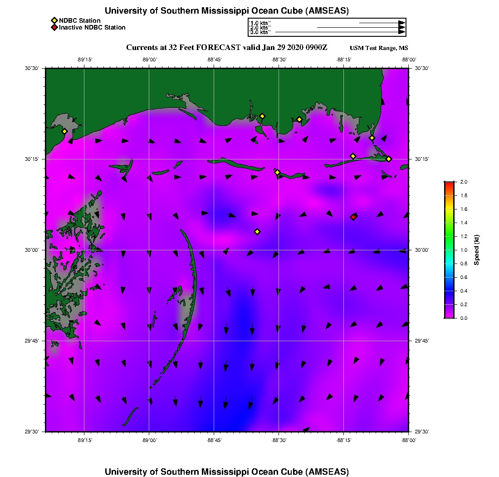Click the yellow NDBC Station diamond in the legend
499x477 pixels.
pos(54,20)
